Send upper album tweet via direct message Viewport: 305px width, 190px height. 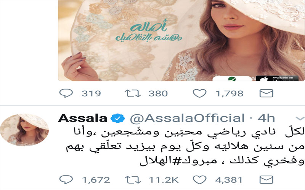click(x=266, y=93)
